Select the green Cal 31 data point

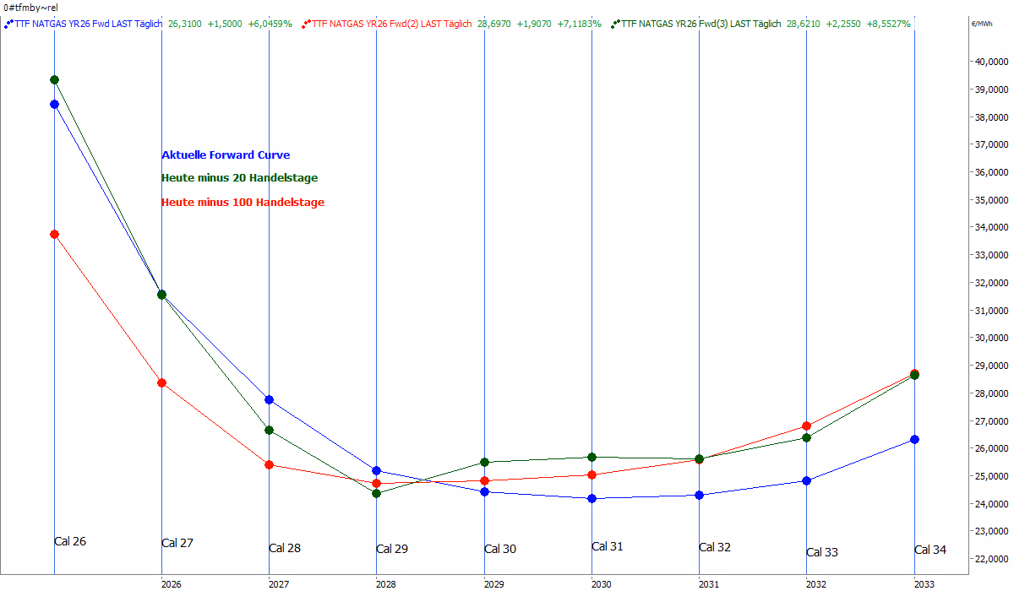[591, 458]
